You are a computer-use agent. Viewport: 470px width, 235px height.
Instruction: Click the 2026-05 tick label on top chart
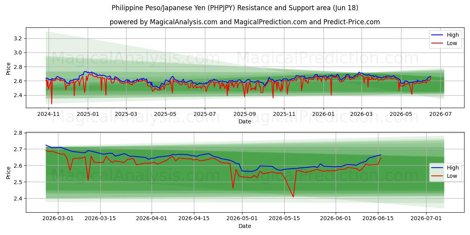[x=401, y=114]
